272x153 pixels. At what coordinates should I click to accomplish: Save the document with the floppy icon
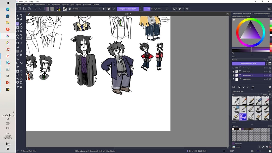(x=29, y=9)
